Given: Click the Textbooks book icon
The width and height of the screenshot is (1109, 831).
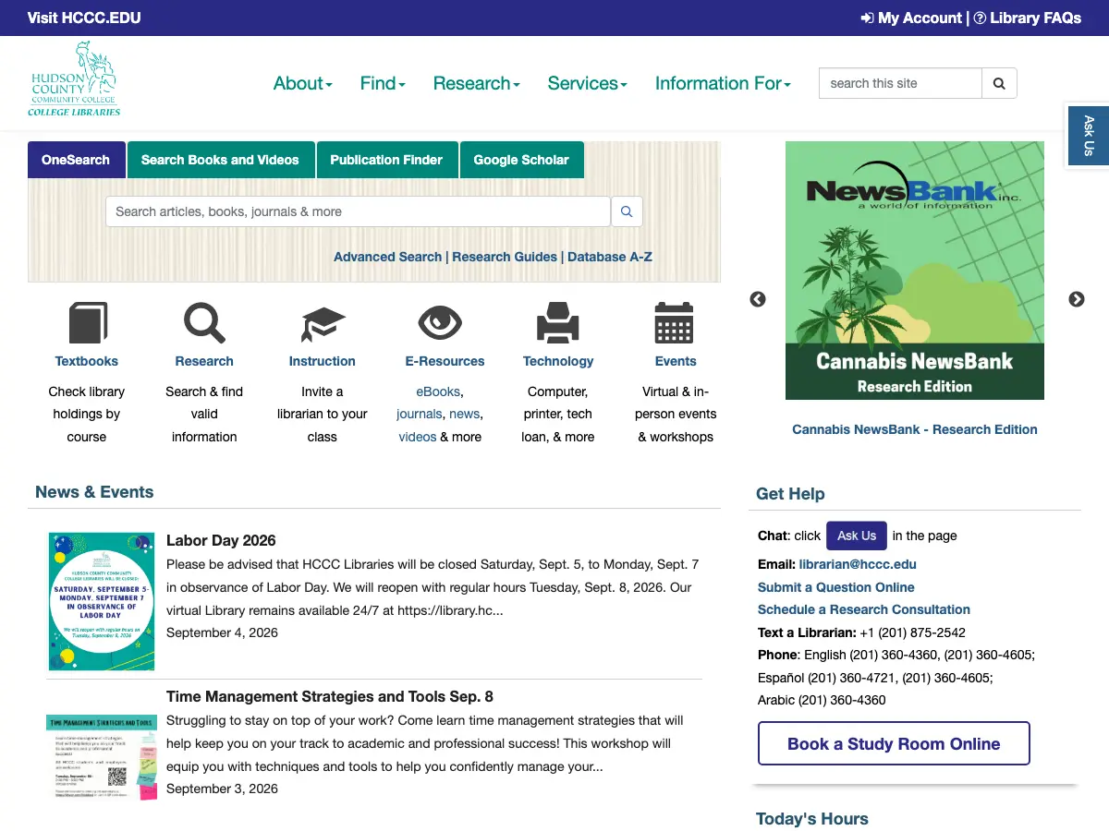Looking at the screenshot, I should tap(88, 322).
